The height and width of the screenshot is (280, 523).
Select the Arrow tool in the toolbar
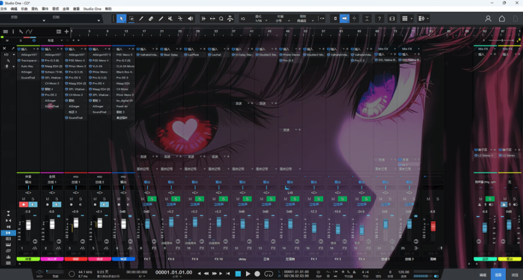click(121, 19)
